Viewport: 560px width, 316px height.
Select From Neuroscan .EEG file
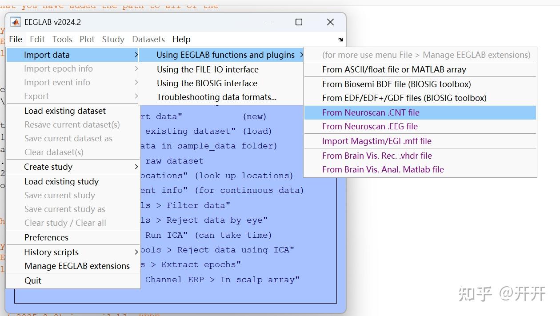point(420,126)
